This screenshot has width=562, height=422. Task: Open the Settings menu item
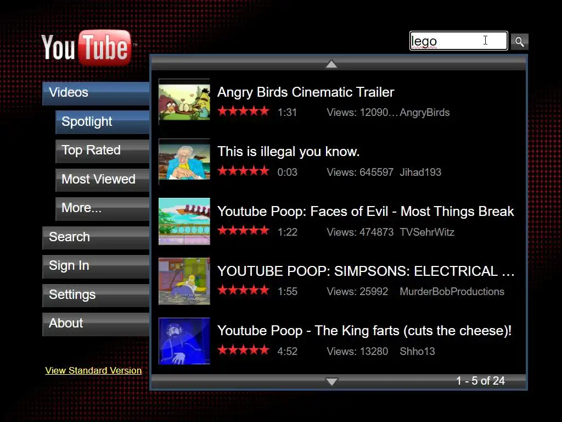tap(95, 295)
